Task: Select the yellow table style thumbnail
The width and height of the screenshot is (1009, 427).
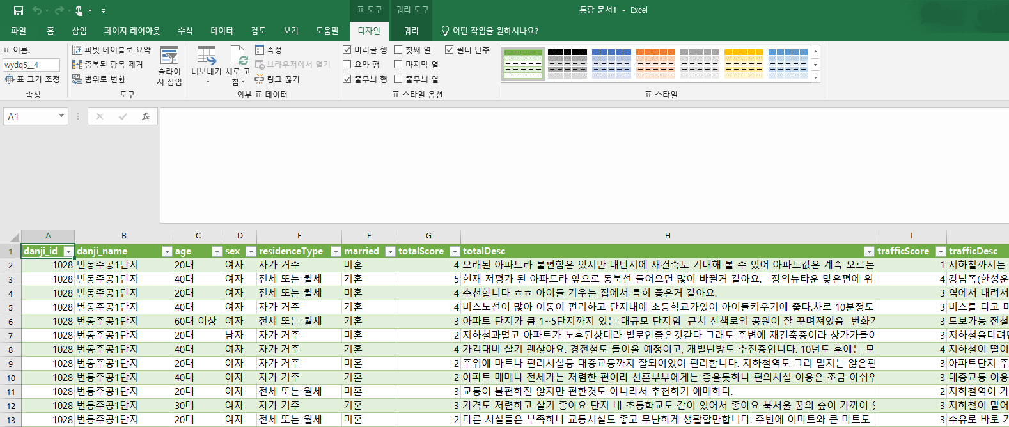Action: (x=744, y=63)
